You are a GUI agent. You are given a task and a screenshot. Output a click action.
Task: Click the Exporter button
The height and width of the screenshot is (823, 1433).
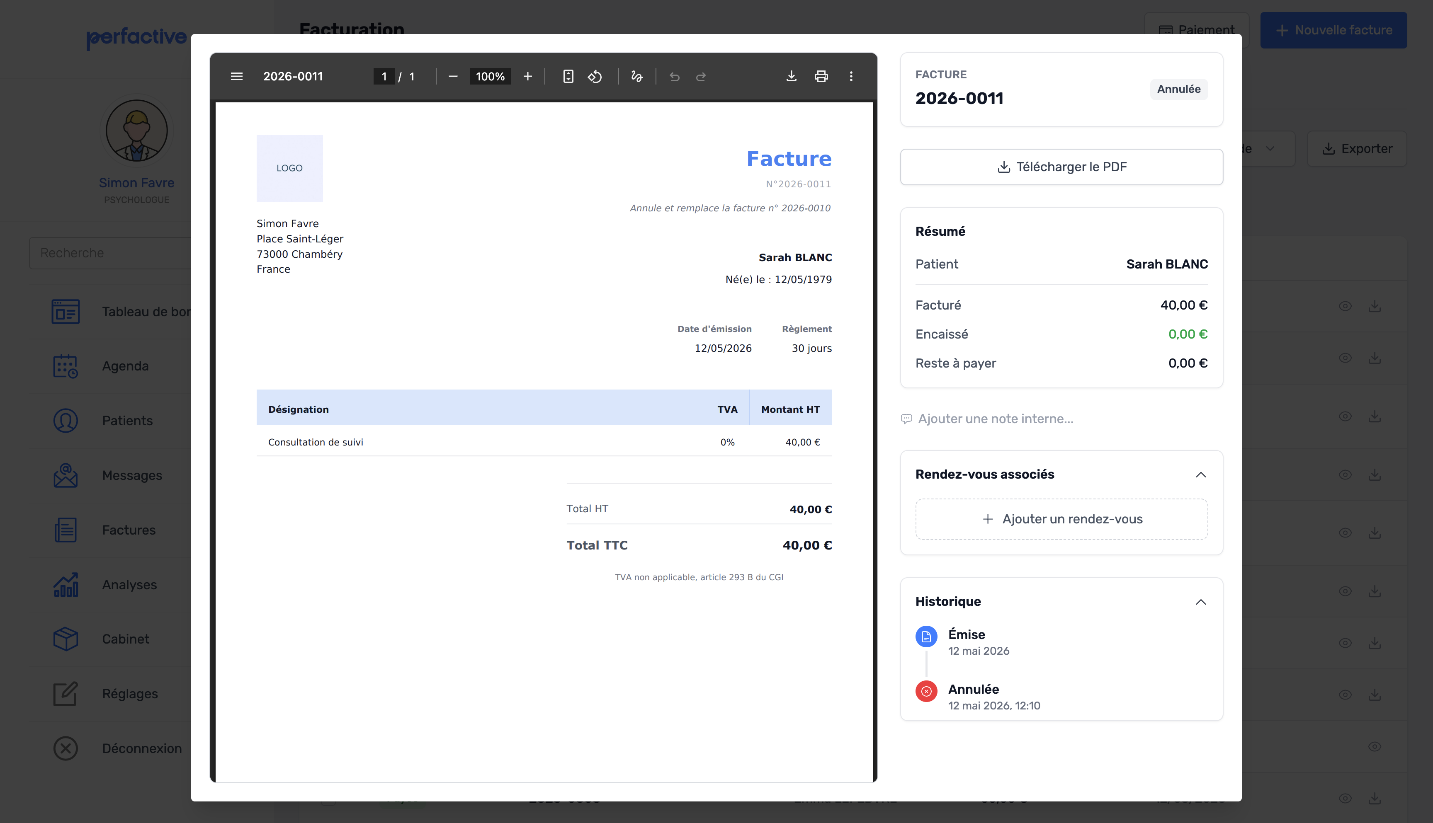point(1356,149)
